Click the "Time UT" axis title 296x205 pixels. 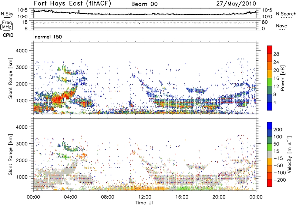click(145, 203)
